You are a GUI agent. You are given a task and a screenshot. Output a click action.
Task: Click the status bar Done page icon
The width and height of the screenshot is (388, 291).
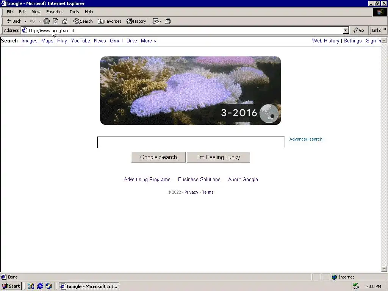(x=3, y=277)
